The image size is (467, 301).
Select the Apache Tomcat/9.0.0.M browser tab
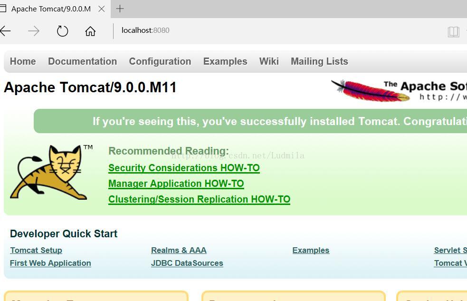[x=51, y=9]
